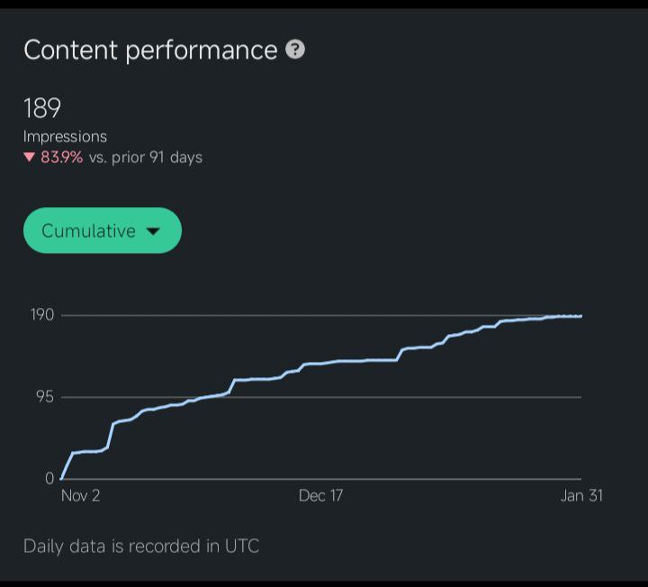Click the Dec 17 date label
This screenshot has height=587, width=648.
(320, 496)
